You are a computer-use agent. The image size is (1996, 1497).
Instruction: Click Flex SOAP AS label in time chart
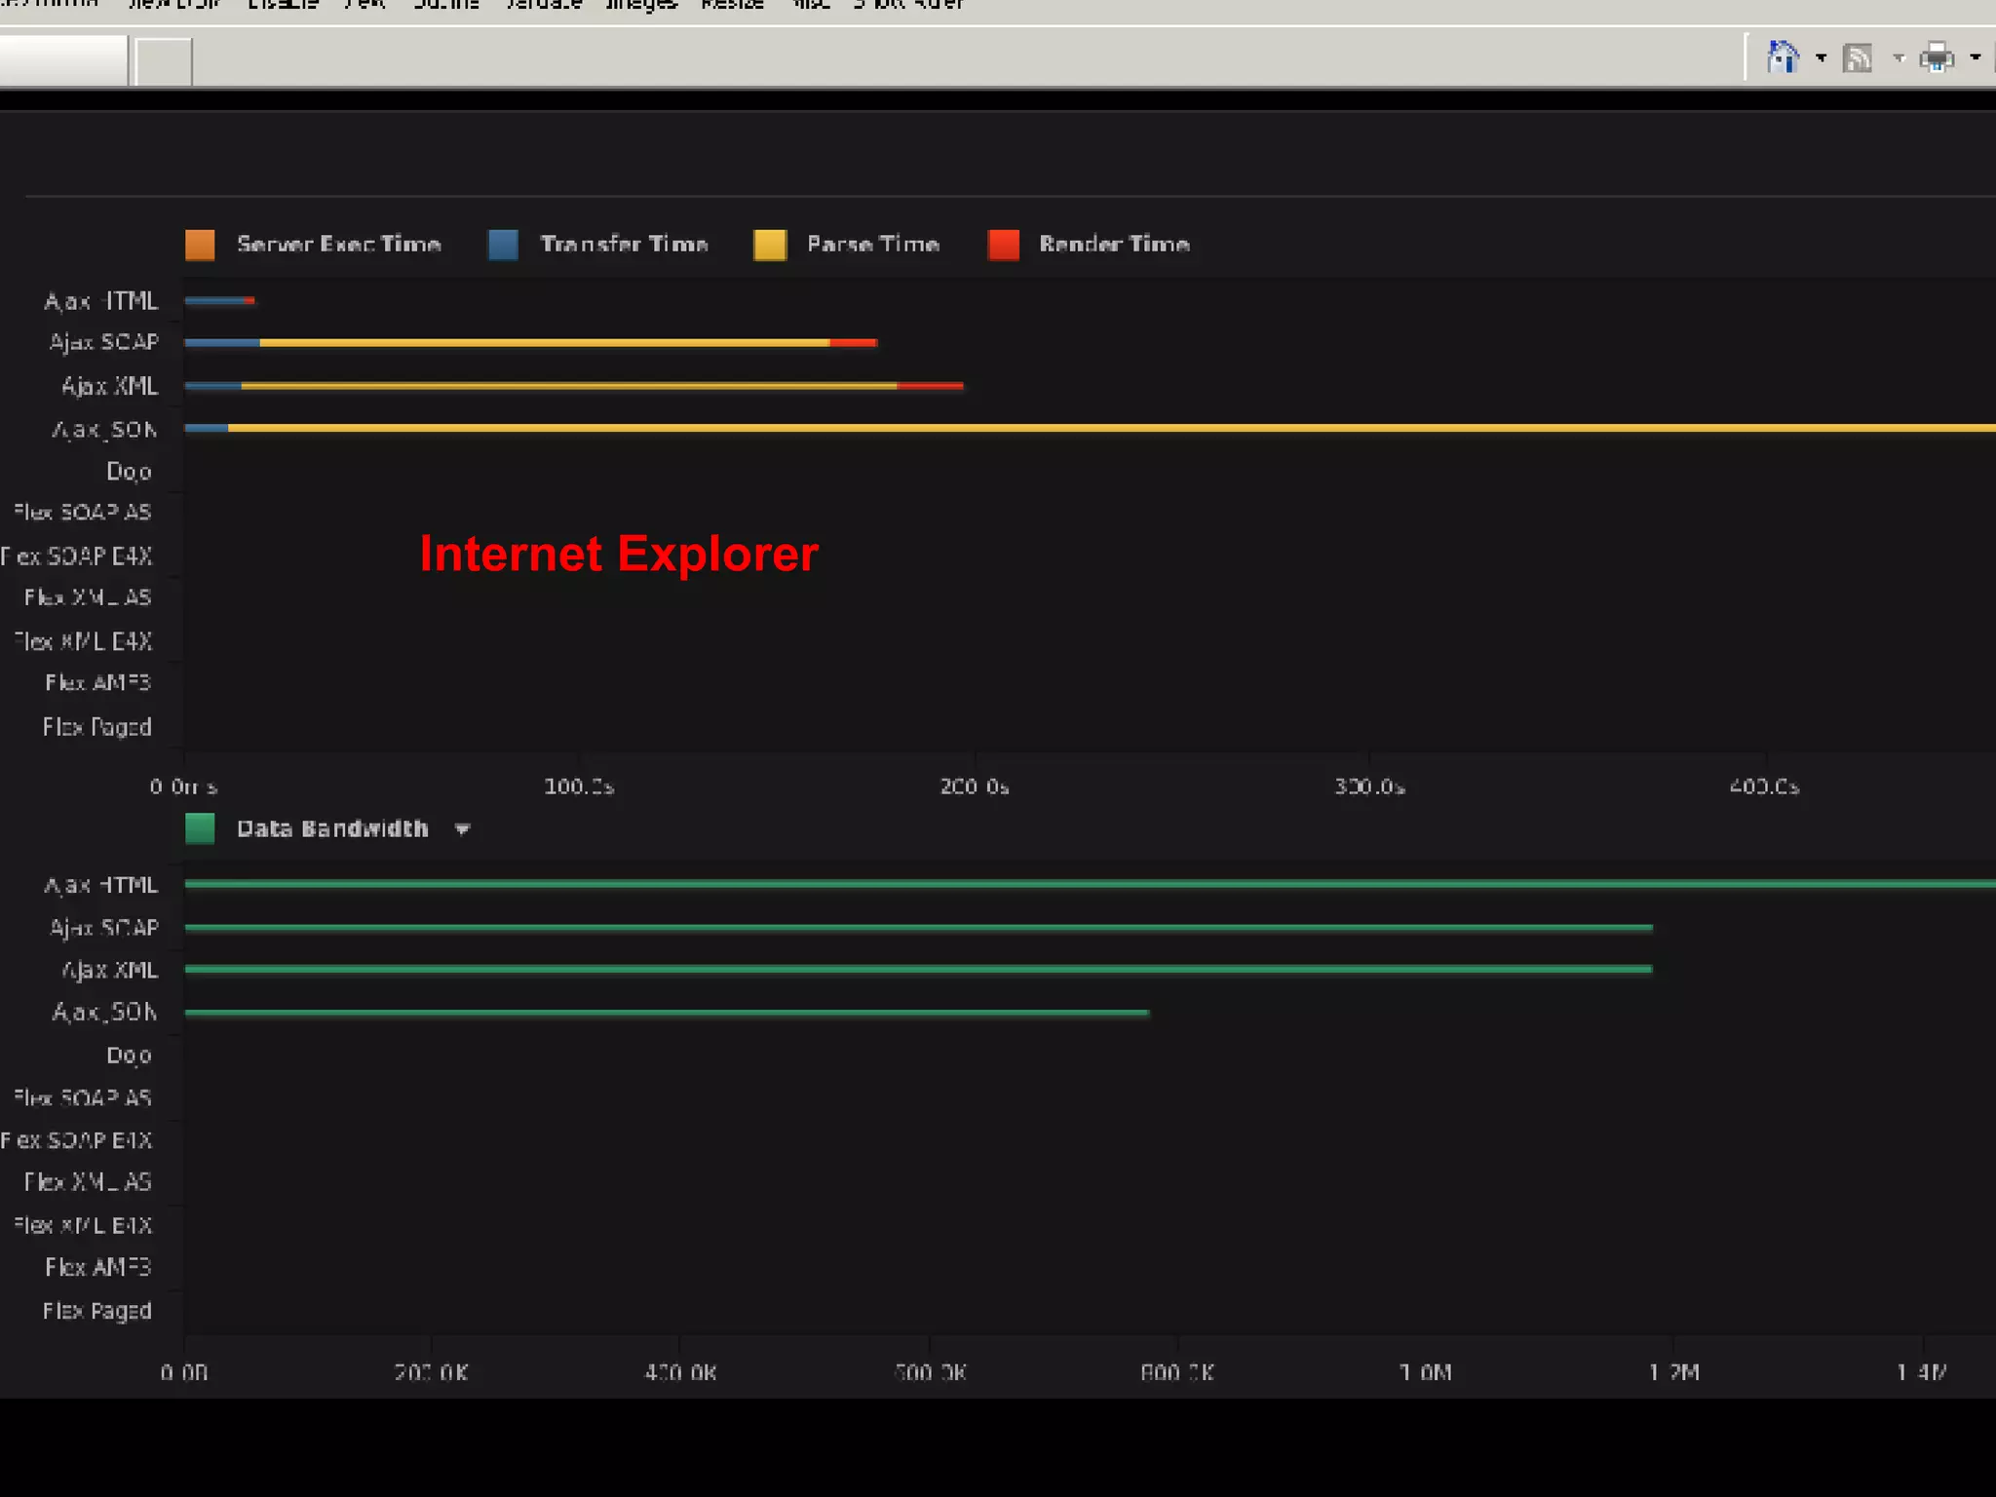82,512
